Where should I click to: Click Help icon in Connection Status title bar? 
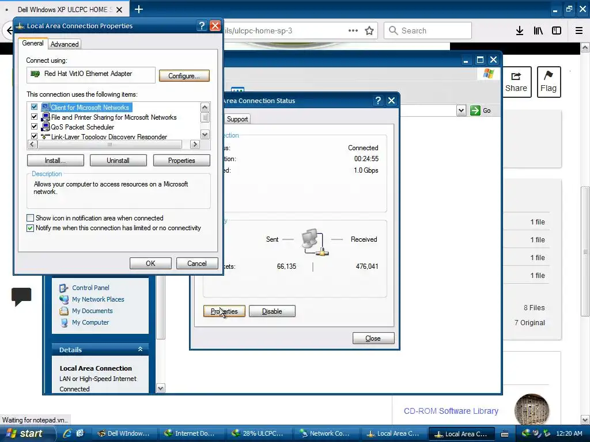point(378,100)
